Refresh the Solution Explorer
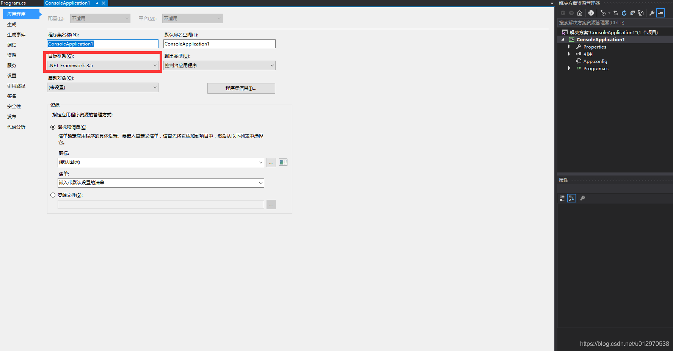This screenshot has height=351, width=673. (624, 13)
